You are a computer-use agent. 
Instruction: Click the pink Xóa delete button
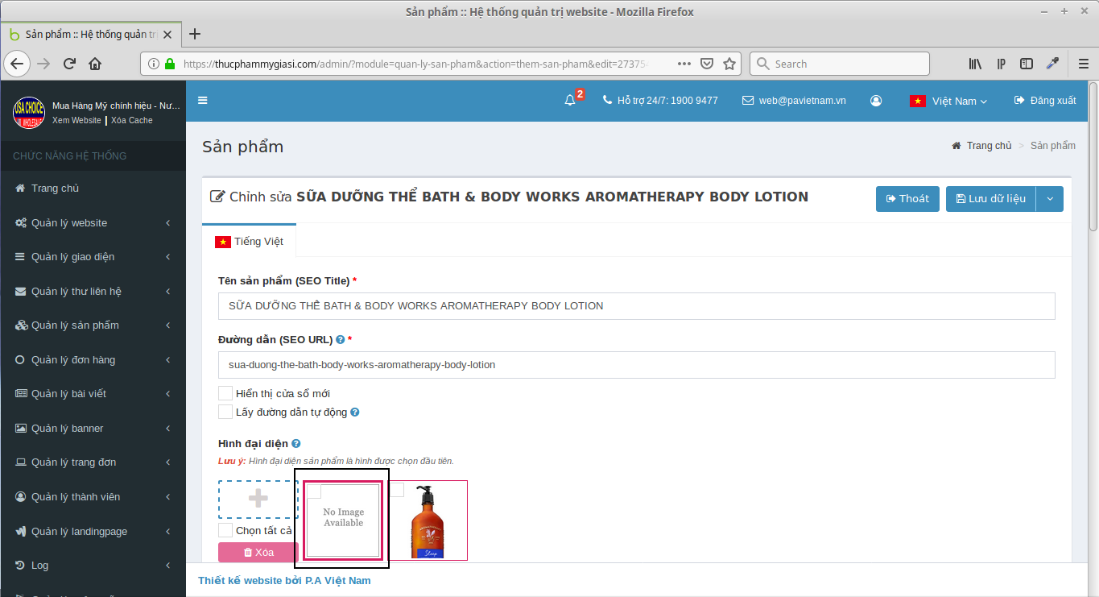click(x=258, y=553)
